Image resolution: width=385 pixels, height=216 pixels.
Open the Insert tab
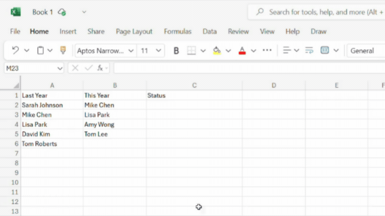68,31
